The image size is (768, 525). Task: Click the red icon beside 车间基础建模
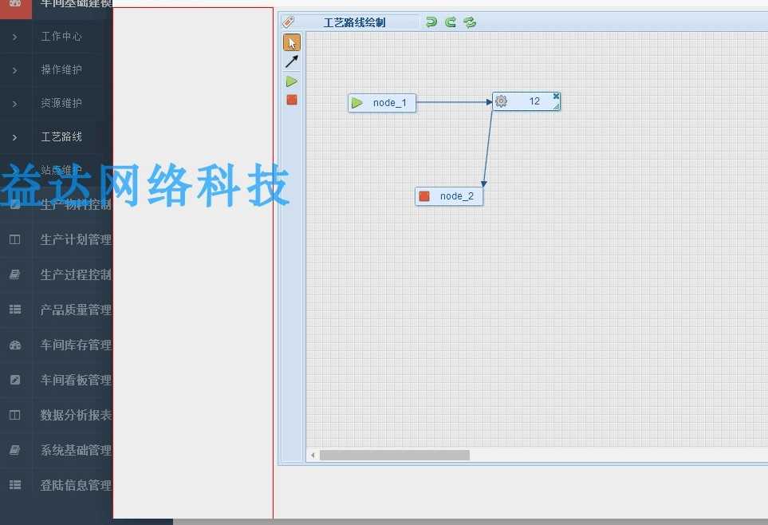pos(15,4)
